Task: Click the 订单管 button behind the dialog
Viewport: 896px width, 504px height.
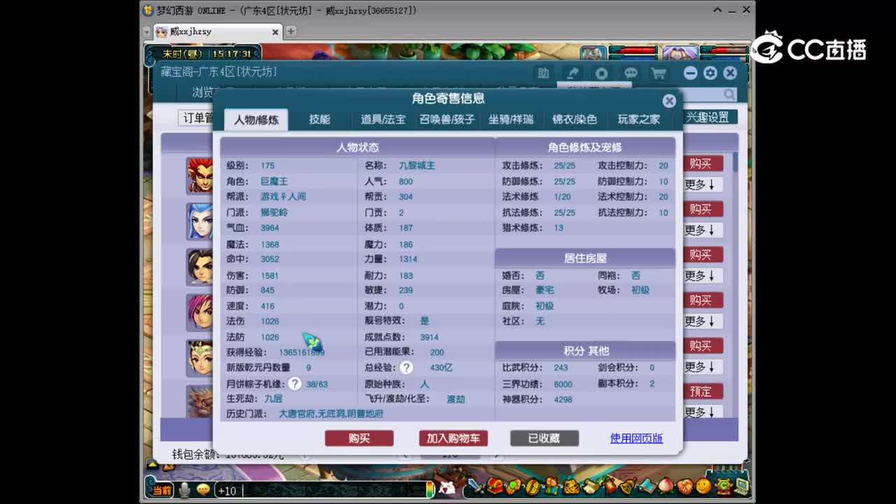Action: coord(195,118)
